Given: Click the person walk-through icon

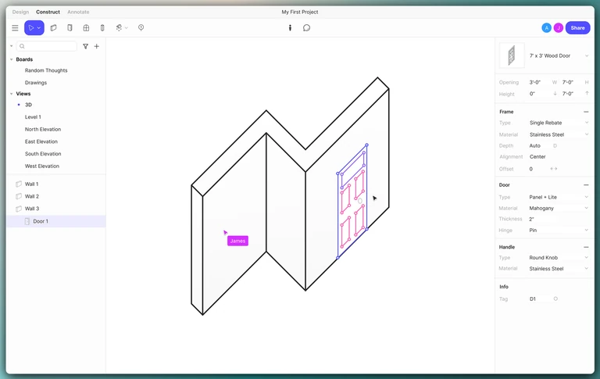Looking at the screenshot, I should [x=290, y=28].
